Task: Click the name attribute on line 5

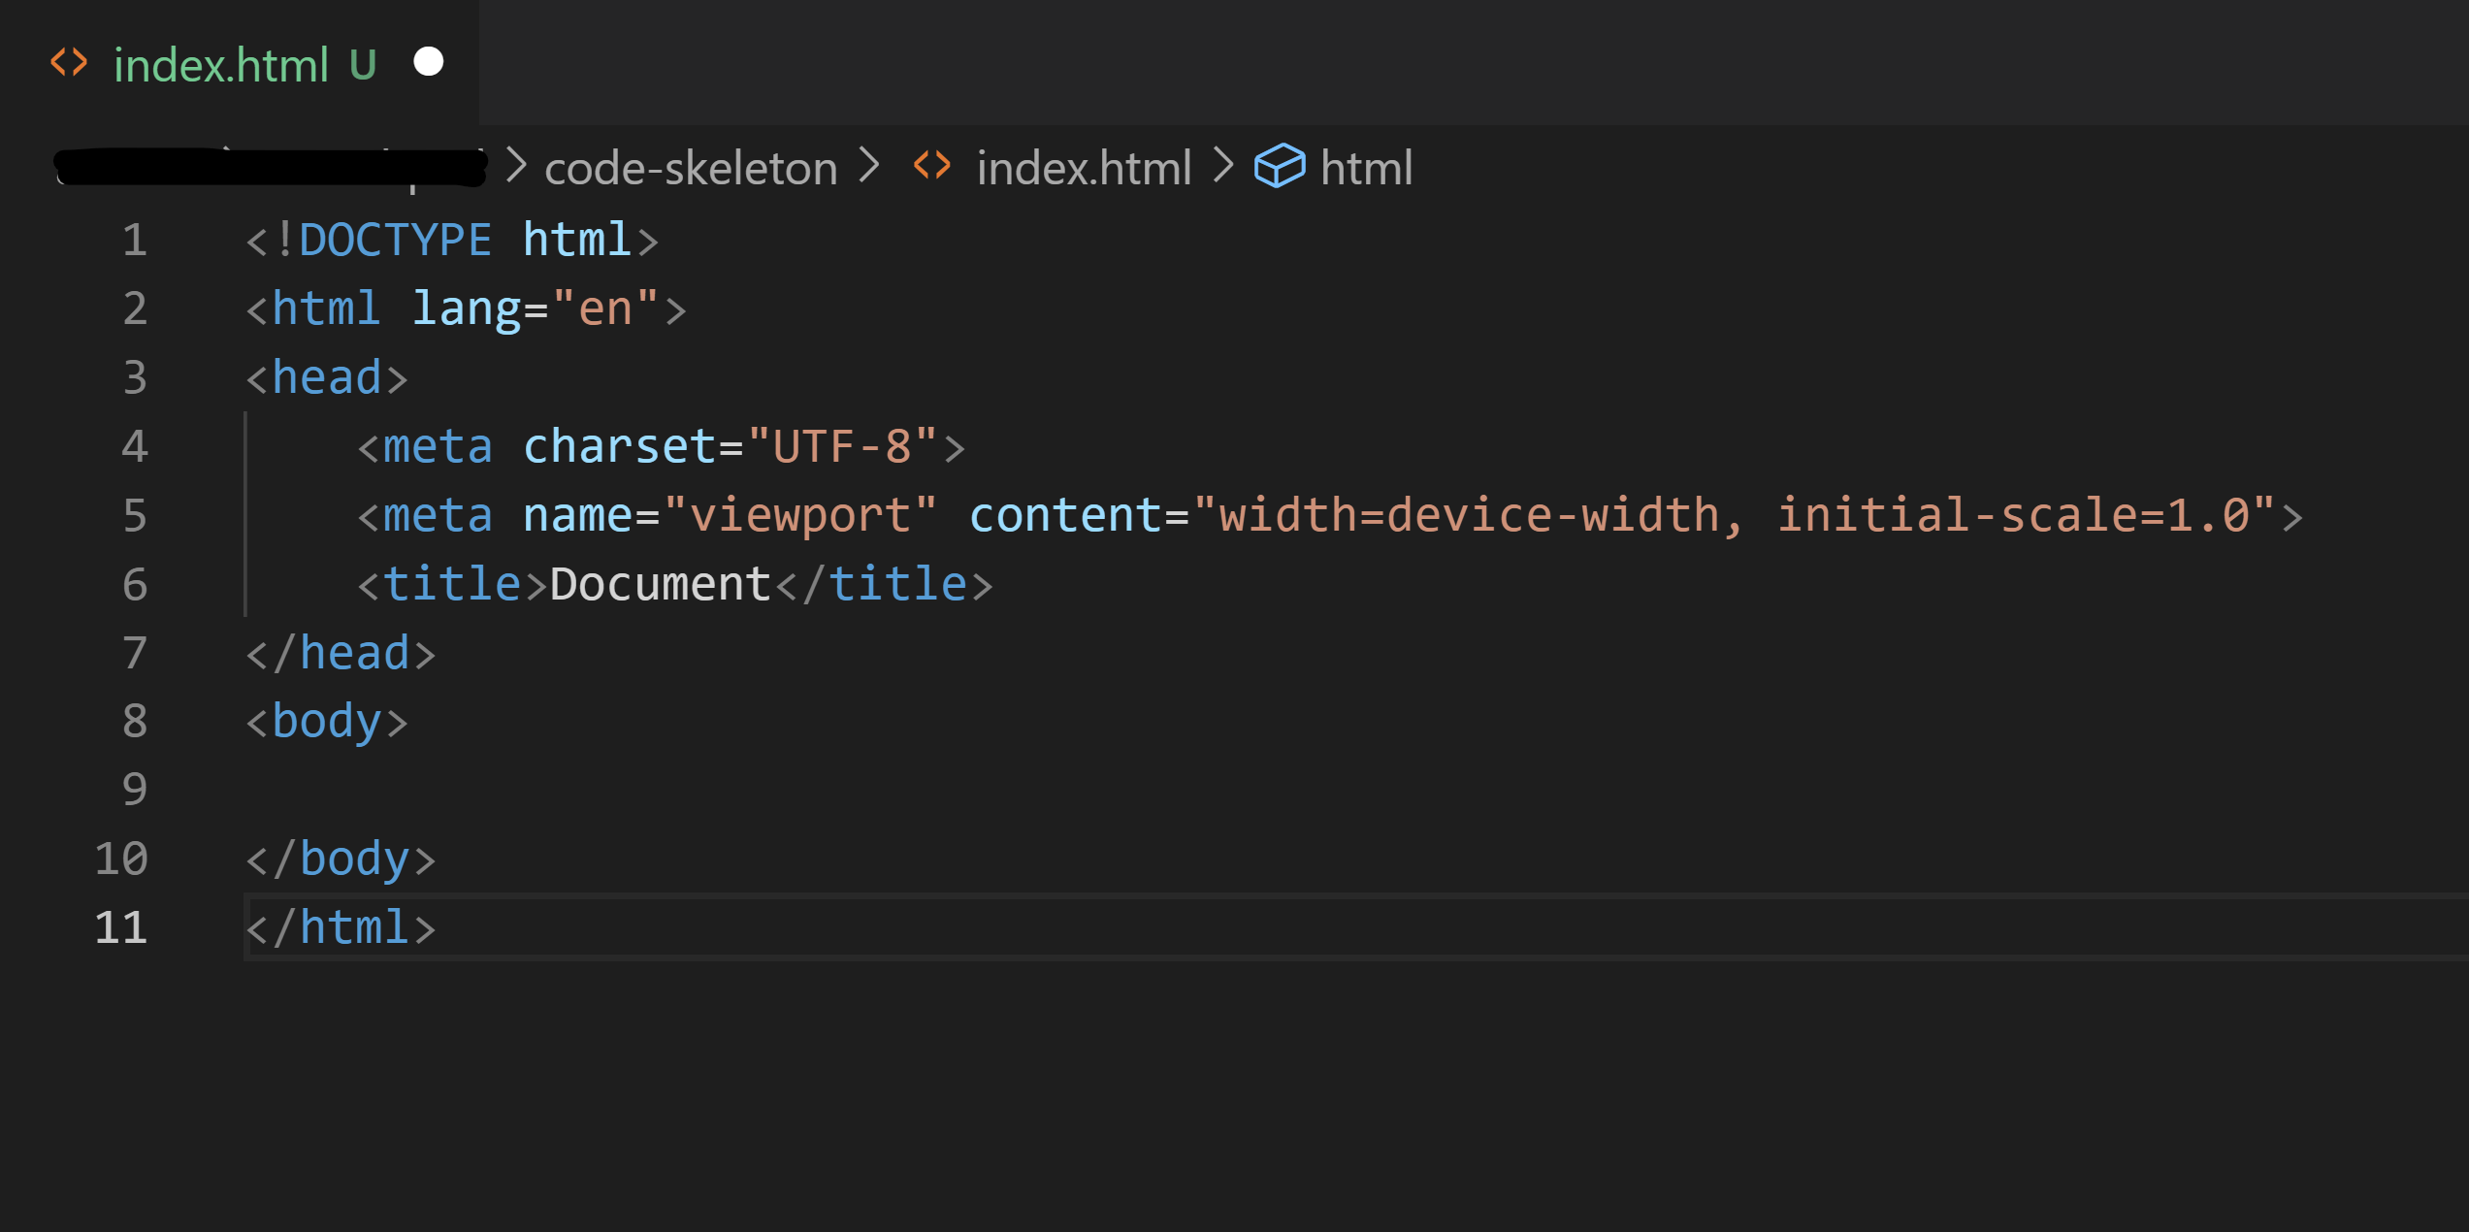Action: pyautogui.click(x=578, y=516)
